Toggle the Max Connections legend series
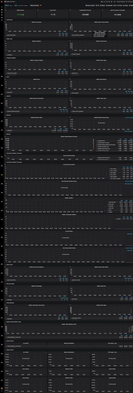This screenshot has width=133, height=393. (x=11, y=35)
